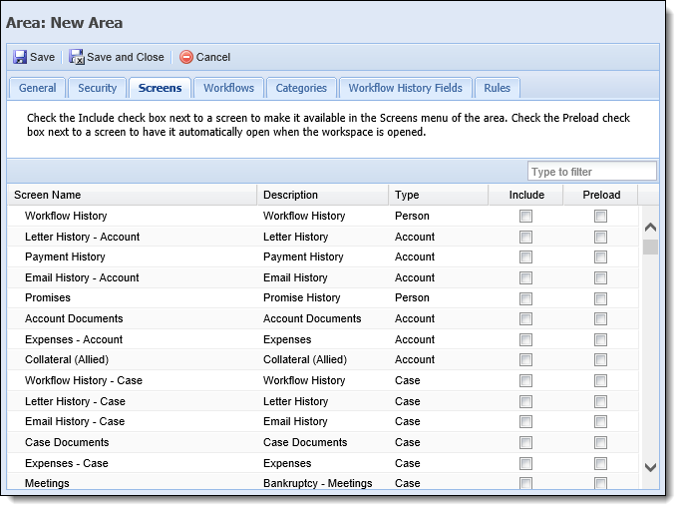Click the Bankruptcy - Meetings description cell
Viewport: 681px width, 511px height.
tap(318, 483)
